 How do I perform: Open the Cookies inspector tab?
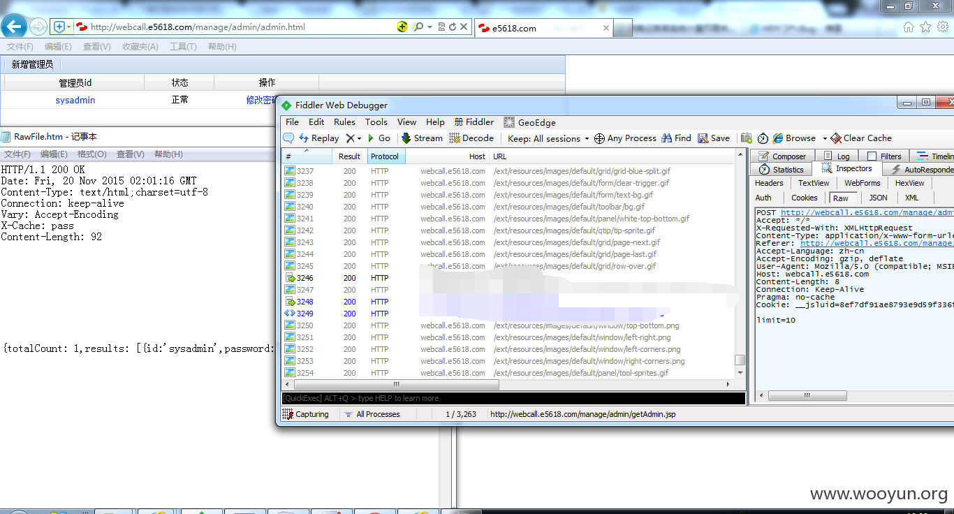[x=804, y=198]
